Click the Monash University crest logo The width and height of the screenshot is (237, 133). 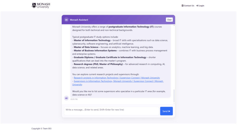pyautogui.click(x=34, y=5)
